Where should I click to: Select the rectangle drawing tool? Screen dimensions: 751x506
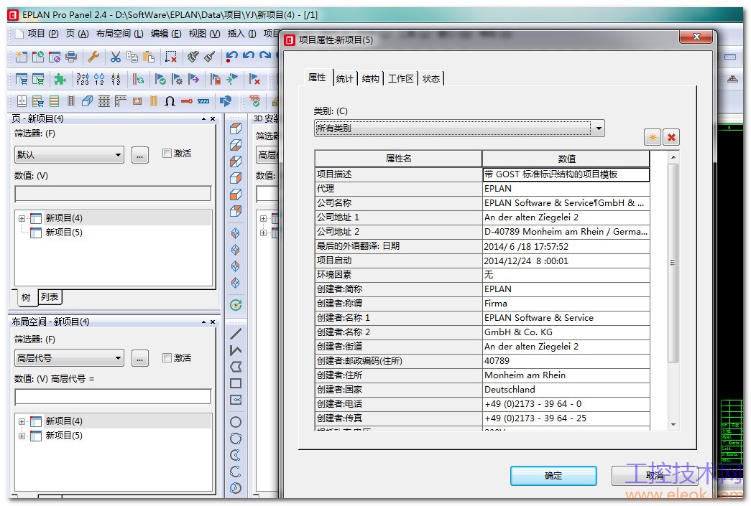pyautogui.click(x=236, y=383)
